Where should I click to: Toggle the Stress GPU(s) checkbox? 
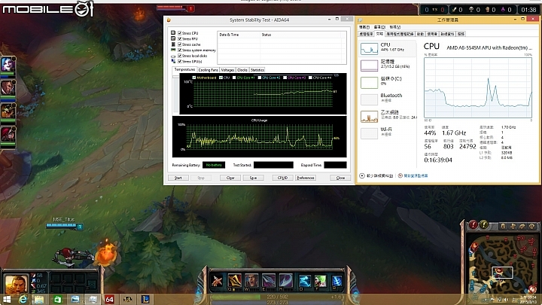click(179, 62)
